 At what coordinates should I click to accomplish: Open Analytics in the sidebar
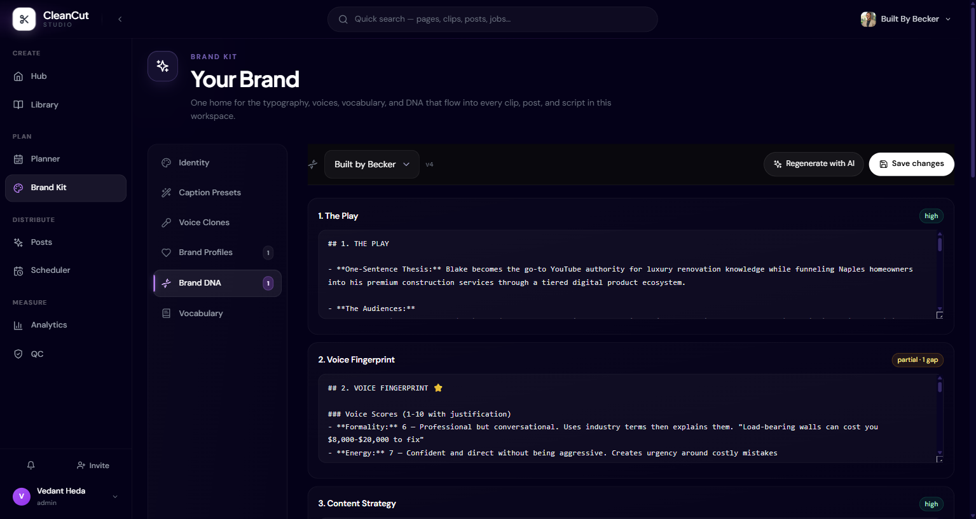65,325
